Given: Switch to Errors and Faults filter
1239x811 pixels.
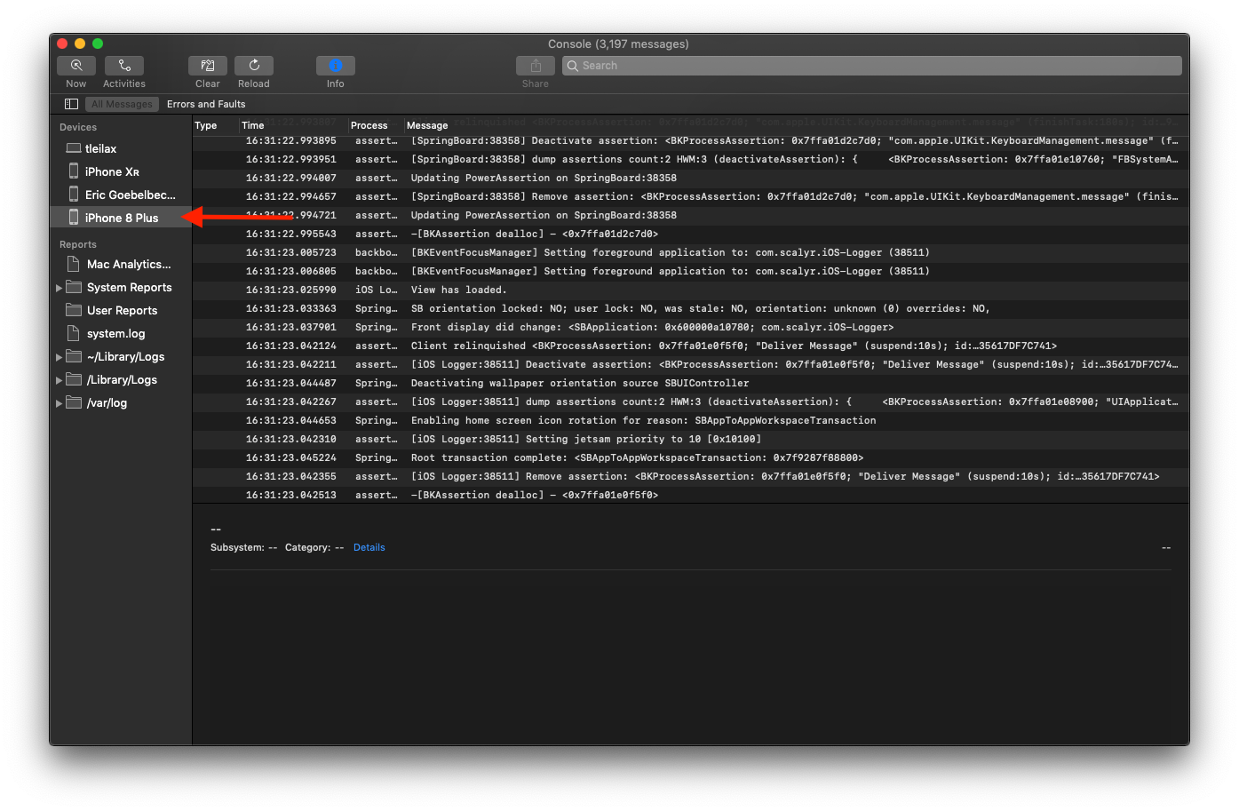Looking at the screenshot, I should (x=206, y=104).
